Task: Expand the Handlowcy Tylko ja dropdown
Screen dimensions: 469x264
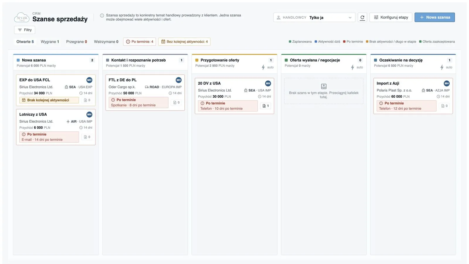Action: click(314, 17)
